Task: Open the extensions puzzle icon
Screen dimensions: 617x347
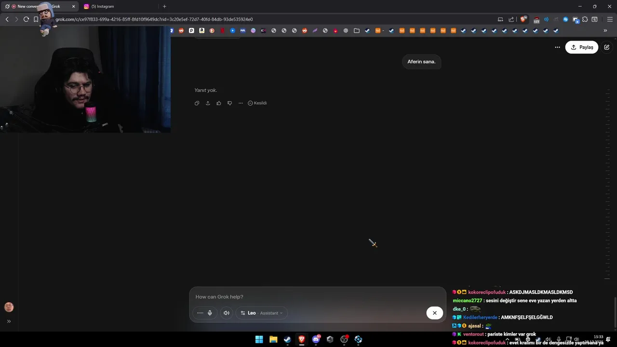Action: (585, 19)
